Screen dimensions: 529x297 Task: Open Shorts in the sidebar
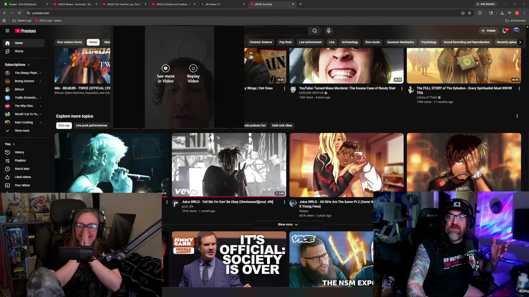coord(24,51)
